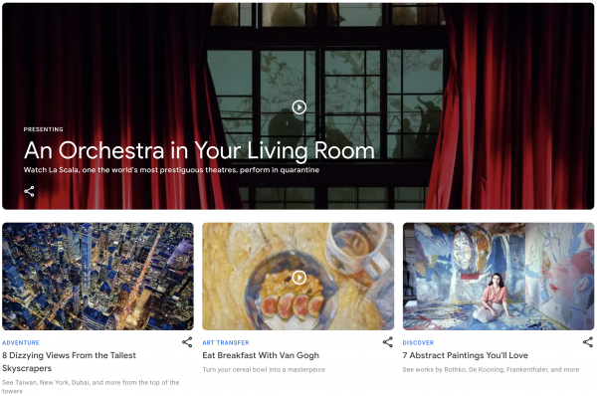
Task: Share the Eat Breakfast With Van Gogh card
Action: point(388,342)
